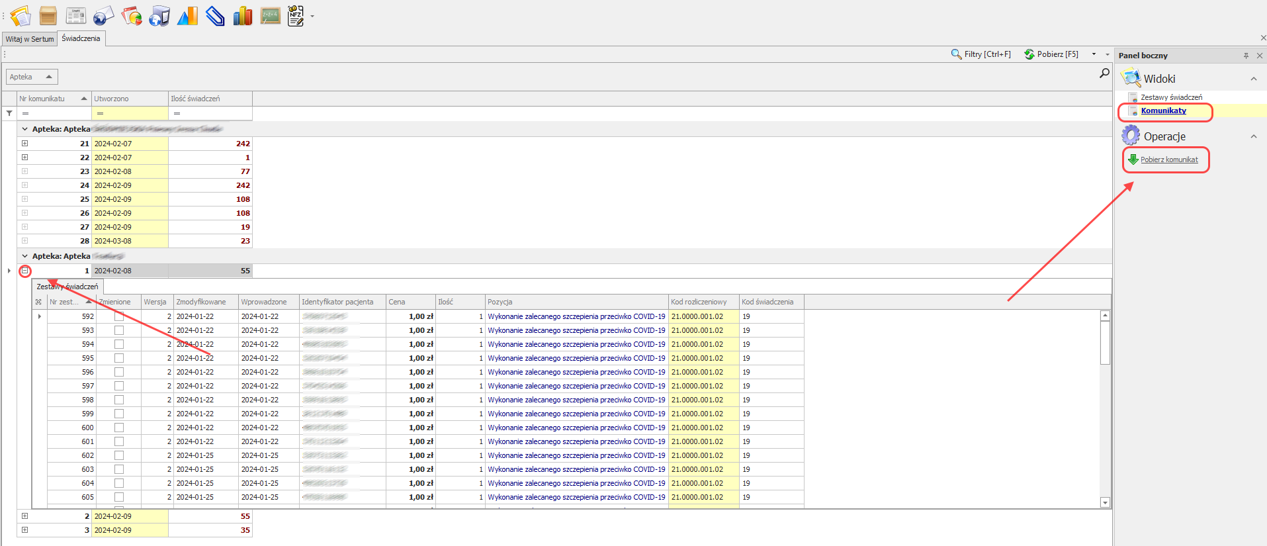The width and height of the screenshot is (1267, 546).
Task: Open the globe with envelope icon
Action: point(103,16)
